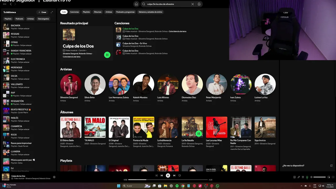Skip to previous track
Viewport: 336px width, 189px height.
tap(162, 175)
